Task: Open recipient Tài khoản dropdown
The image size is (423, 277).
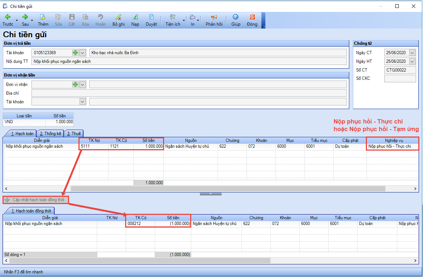Action: [x=82, y=102]
